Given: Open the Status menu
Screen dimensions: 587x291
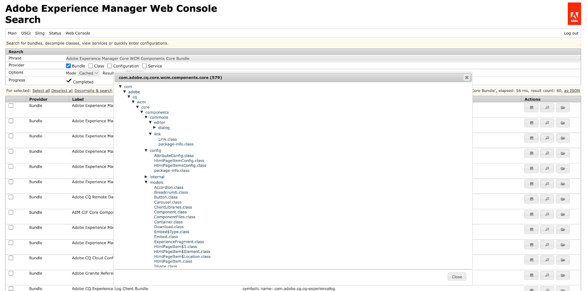Looking at the screenshot, I should click(55, 33).
